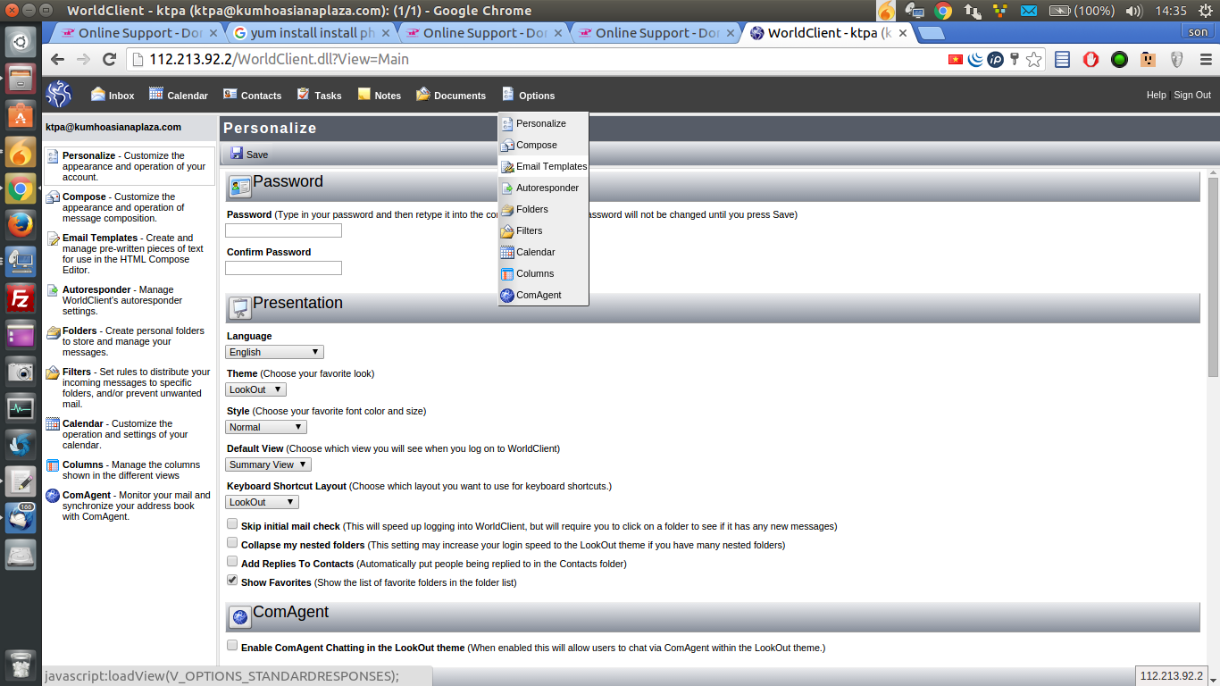Click Chrome's bookmark star icon

(1034, 60)
